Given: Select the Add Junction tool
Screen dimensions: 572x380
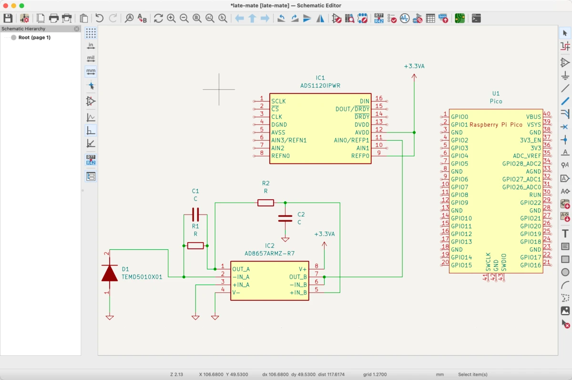Looking at the screenshot, I should [565, 140].
